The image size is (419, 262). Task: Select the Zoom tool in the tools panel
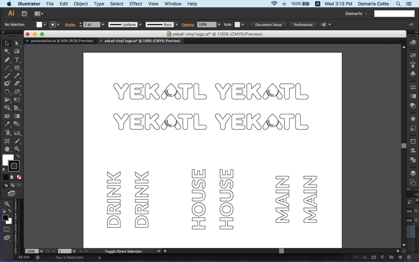point(17,149)
